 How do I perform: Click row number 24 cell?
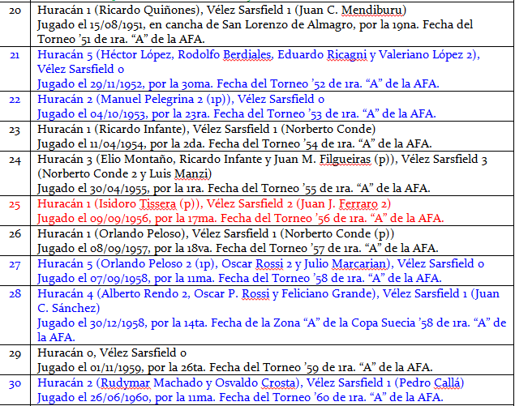[15, 173]
